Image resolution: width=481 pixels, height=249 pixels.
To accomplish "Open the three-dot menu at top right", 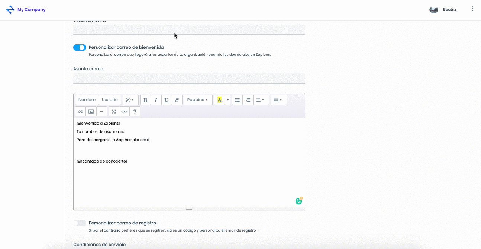I will click(472, 9).
